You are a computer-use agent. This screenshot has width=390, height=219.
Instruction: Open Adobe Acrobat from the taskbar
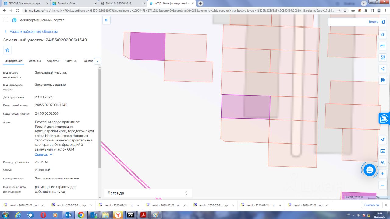click(x=143, y=215)
